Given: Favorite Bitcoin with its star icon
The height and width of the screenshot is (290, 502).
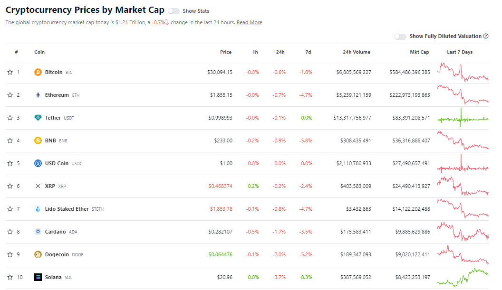Looking at the screenshot, I should [10, 72].
